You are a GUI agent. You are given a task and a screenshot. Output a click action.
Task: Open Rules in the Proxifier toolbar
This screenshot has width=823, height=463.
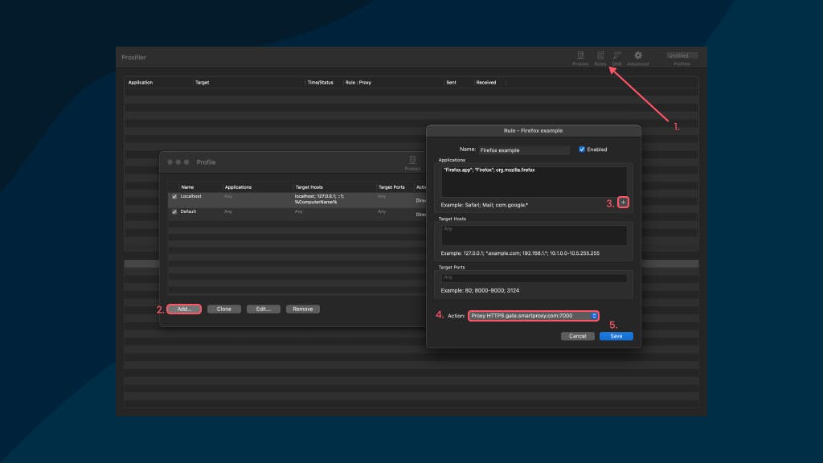point(600,58)
